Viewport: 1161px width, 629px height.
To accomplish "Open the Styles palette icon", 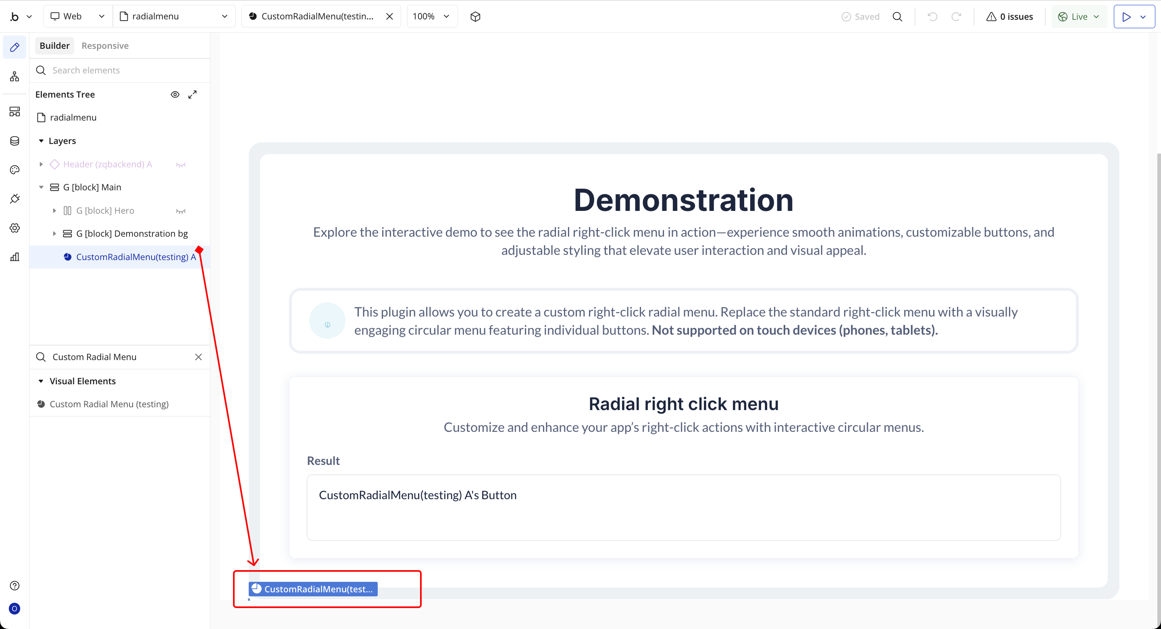I will [x=15, y=170].
